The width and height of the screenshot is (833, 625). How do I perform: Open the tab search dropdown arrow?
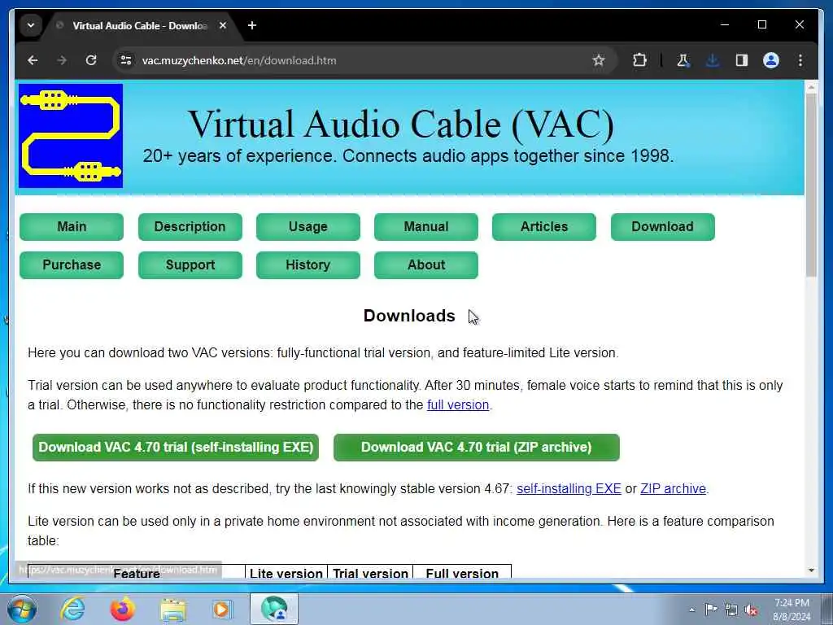[31, 25]
